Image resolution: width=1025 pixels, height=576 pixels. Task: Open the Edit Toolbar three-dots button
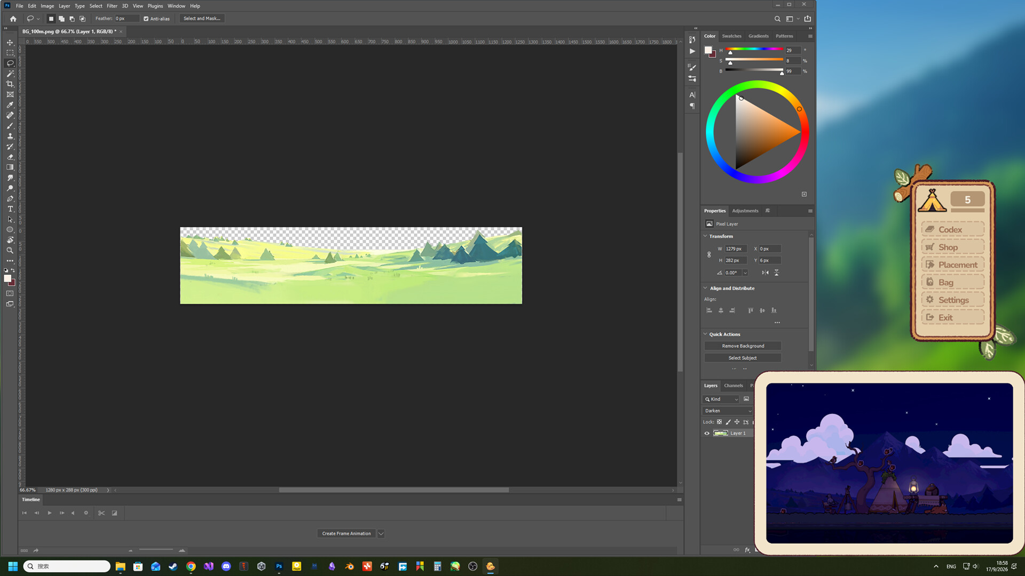[x=10, y=261]
